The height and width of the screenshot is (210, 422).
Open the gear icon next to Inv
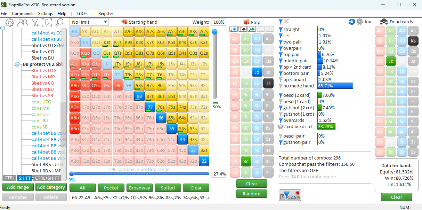(x=359, y=22)
